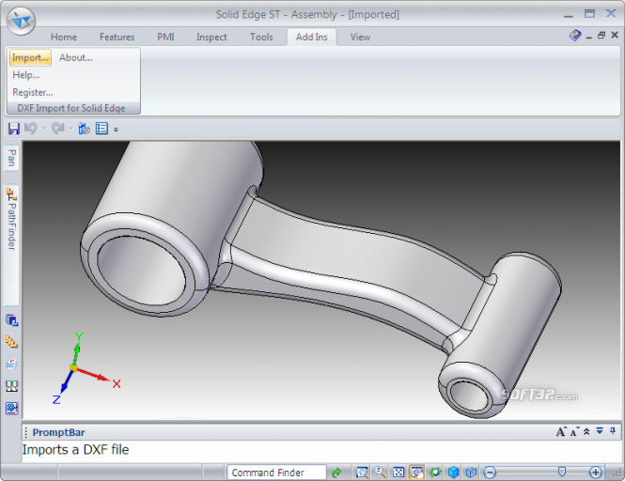
Task: Fit the model to the window
Action: click(x=398, y=473)
